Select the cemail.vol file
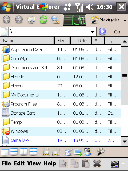The height and width of the screenshot is (171, 128). pyautogui.click(x=61, y=140)
